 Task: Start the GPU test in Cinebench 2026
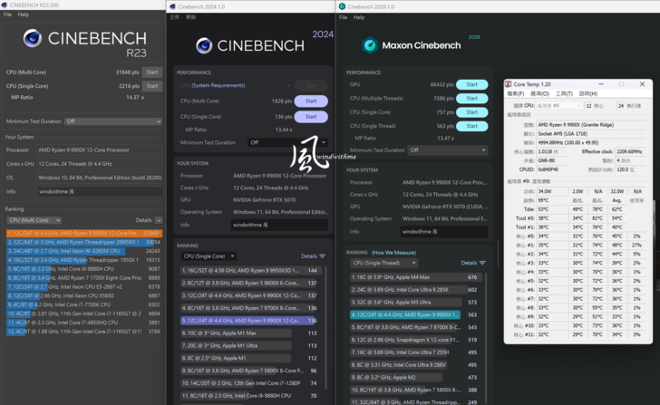471,84
